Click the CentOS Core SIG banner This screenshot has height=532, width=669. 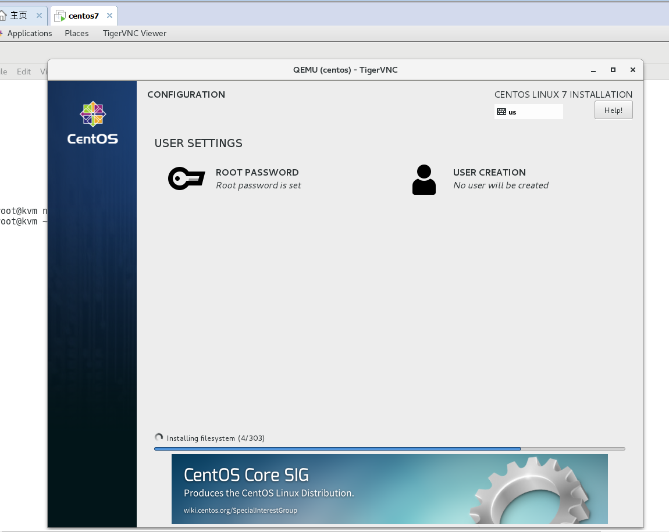pyautogui.click(x=390, y=489)
